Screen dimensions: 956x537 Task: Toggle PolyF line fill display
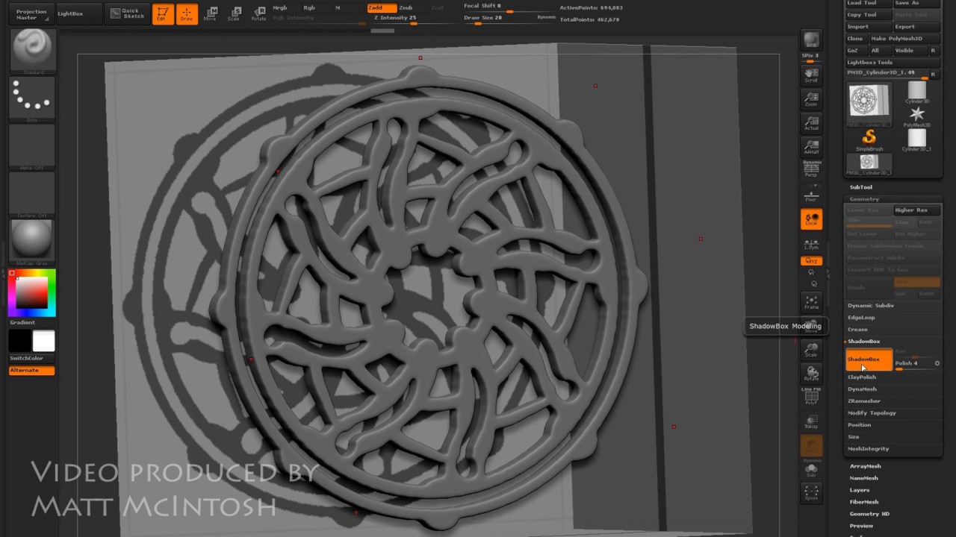click(811, 398)
